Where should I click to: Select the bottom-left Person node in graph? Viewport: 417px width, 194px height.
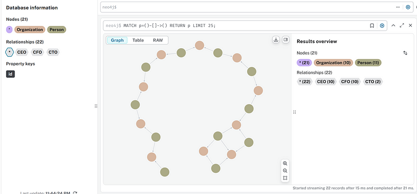[165, 172]
